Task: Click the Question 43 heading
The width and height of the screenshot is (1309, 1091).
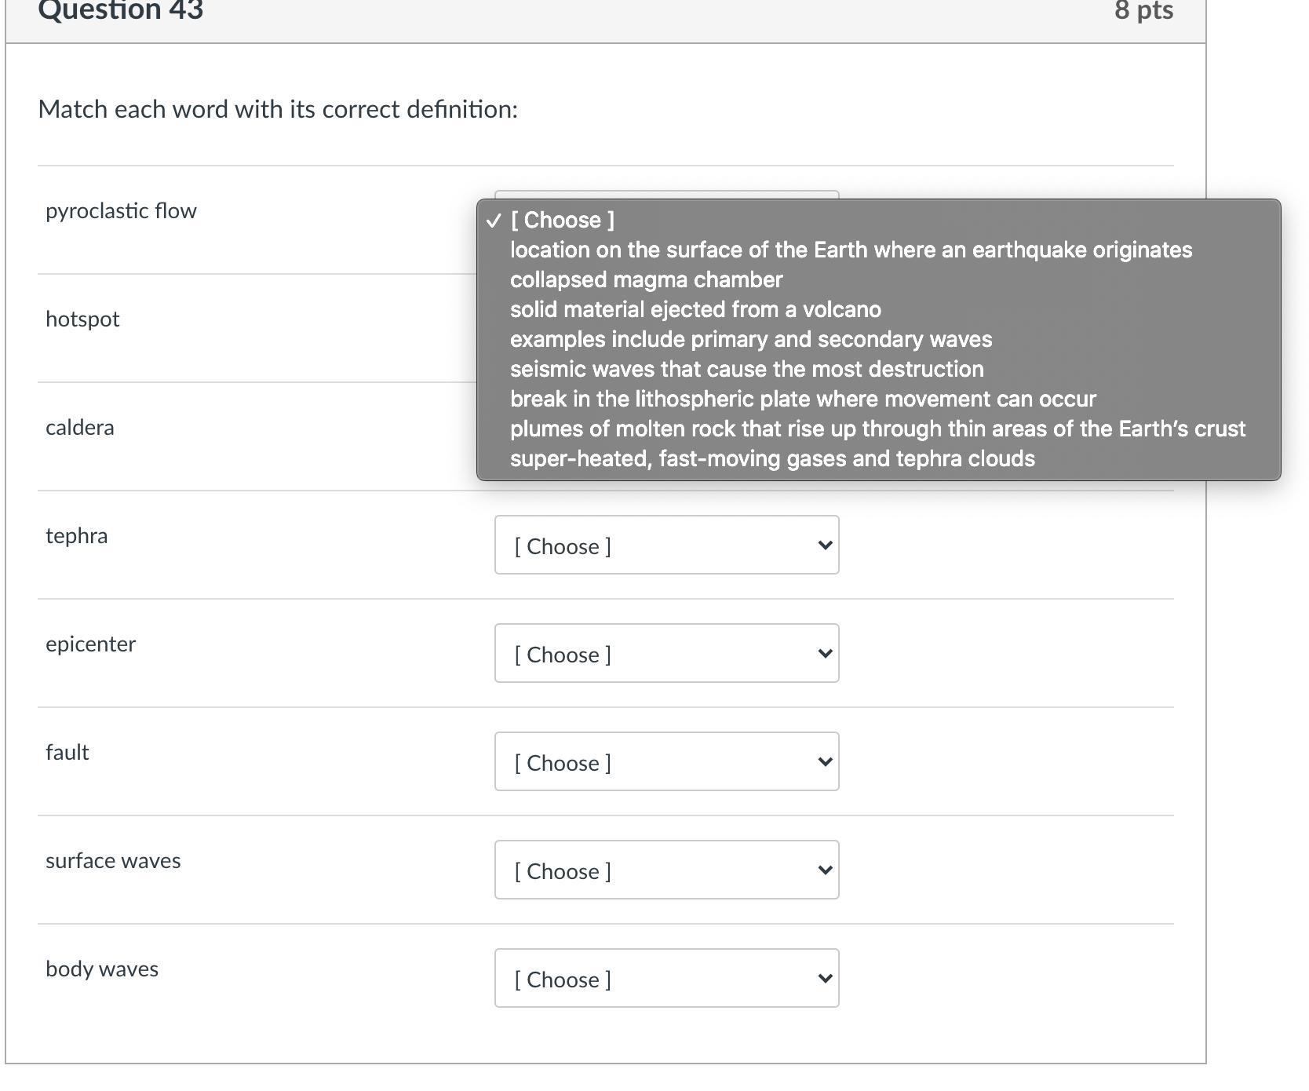Action: tap(120, 11)
